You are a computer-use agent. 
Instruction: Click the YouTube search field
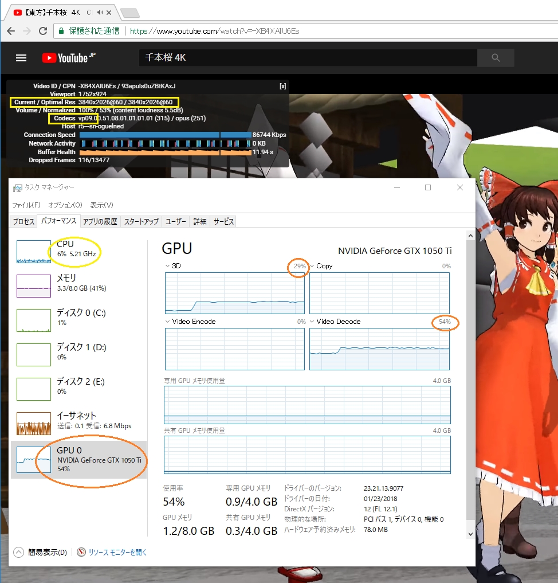click(308, 58)
